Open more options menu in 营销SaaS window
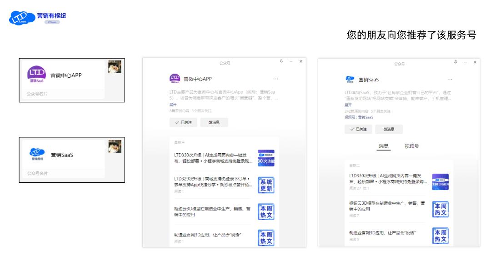The width and height of the screenshot is (491, 276). click(450, 80)
